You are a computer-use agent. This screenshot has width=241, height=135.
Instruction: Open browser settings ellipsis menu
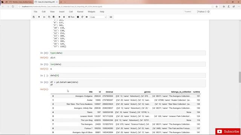click(x=239, y=7)
